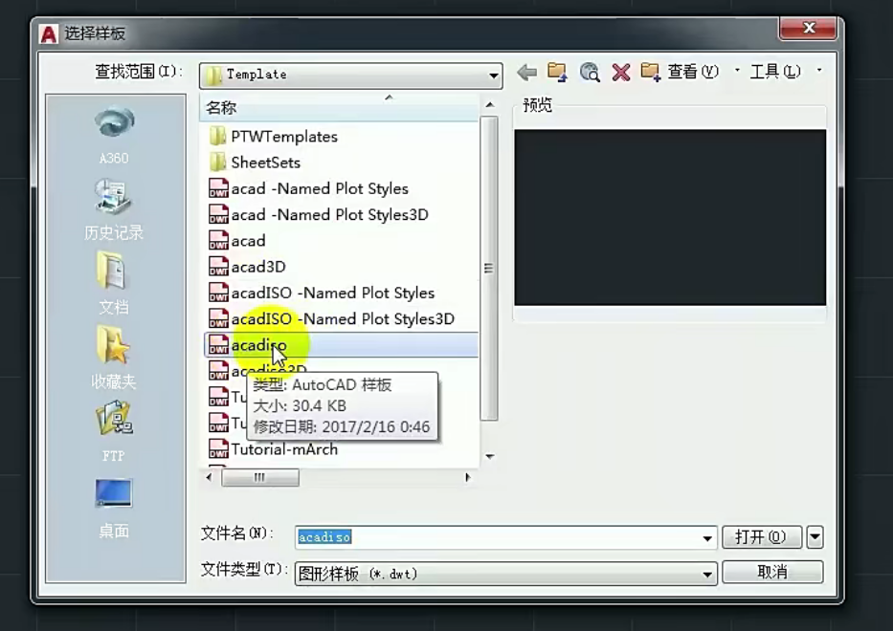Select the highlighted acadiso template
The image size is (893, 631).
pyautogui.click(x=341, y=345)
